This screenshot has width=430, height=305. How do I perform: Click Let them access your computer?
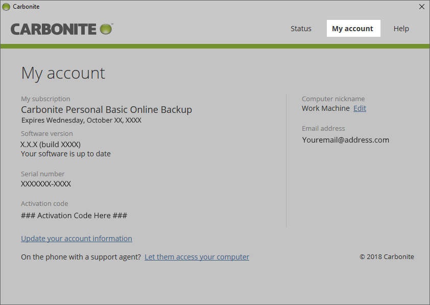click(197, 256)
